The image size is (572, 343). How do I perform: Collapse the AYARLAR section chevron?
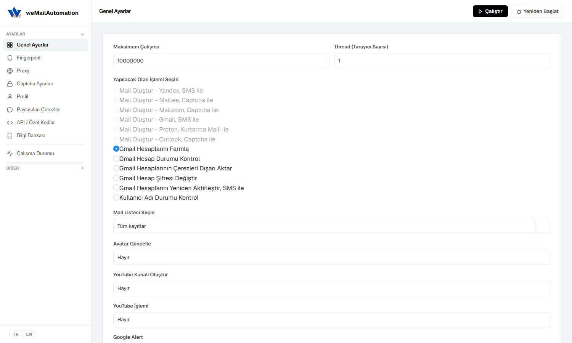[x=82, y=34]
